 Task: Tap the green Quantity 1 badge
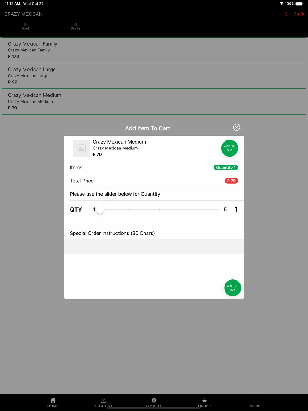point(226,168)
